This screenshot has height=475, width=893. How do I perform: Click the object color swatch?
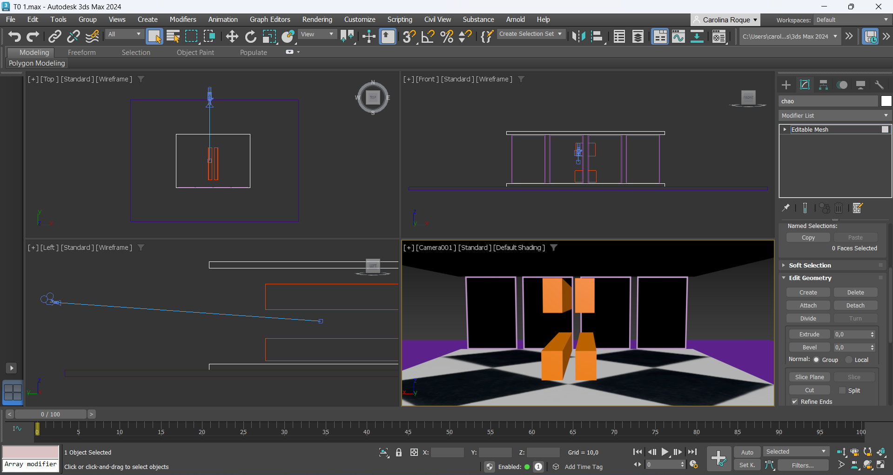(x=886, y=101)
